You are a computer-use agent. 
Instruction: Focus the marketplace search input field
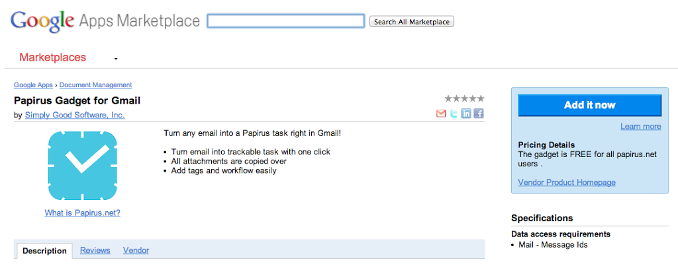tap(286, 21)
